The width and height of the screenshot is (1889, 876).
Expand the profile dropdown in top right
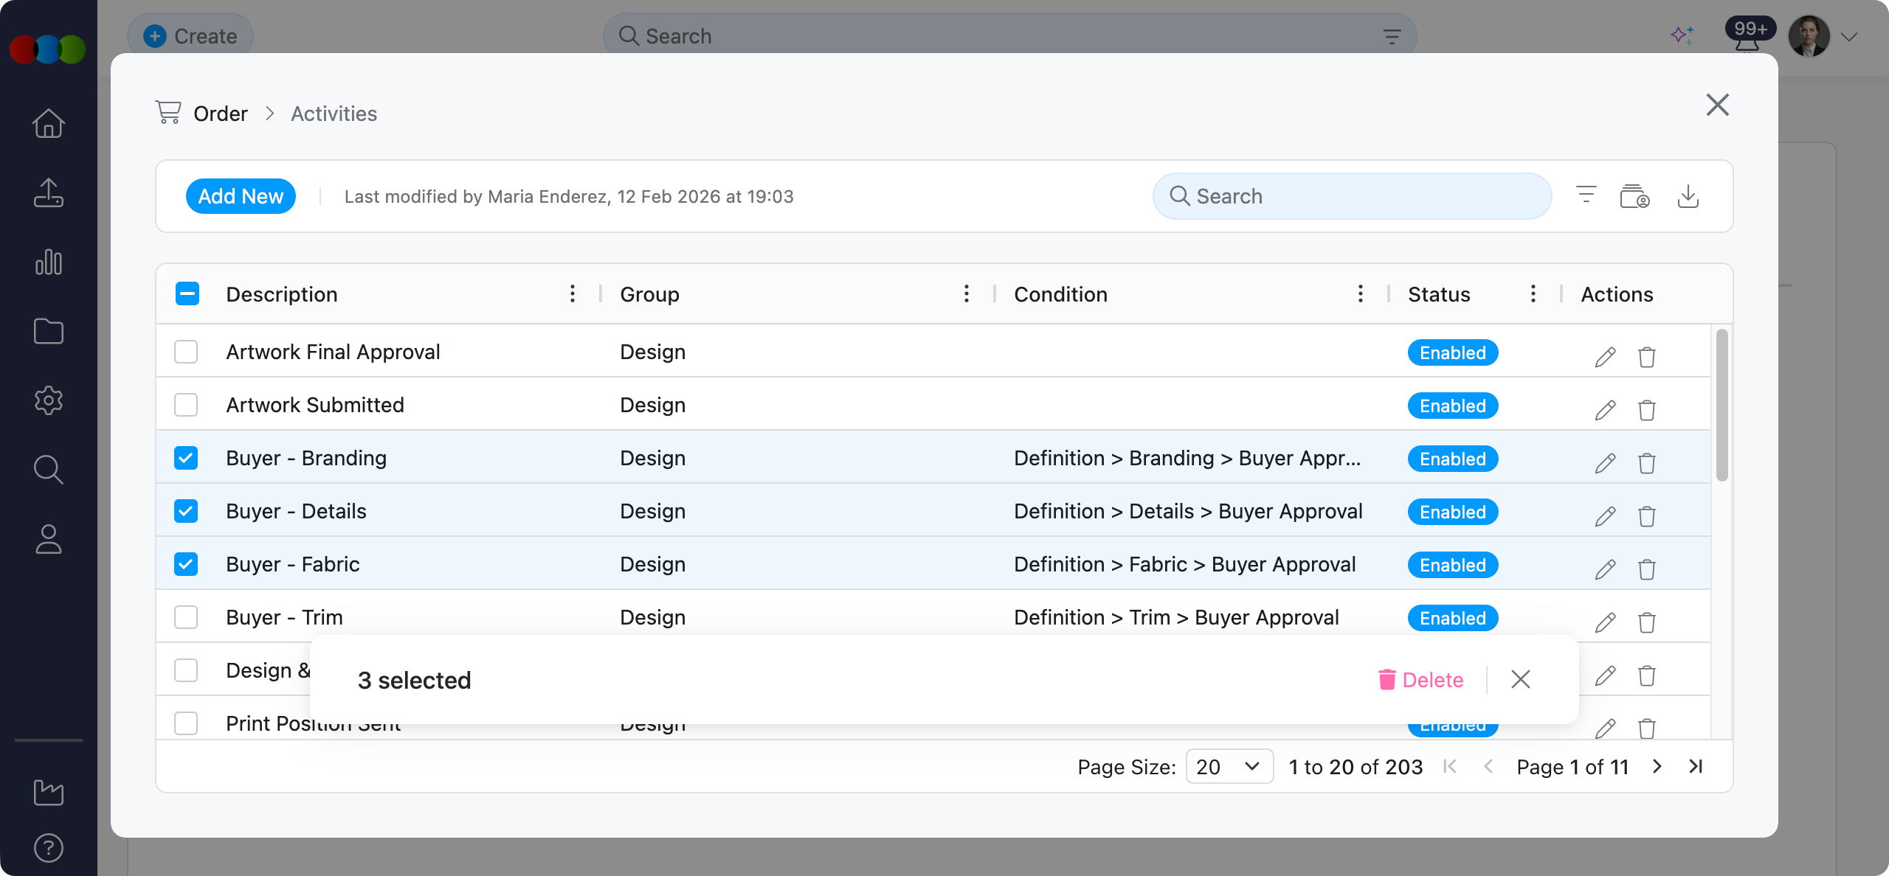coord(1851,35)
